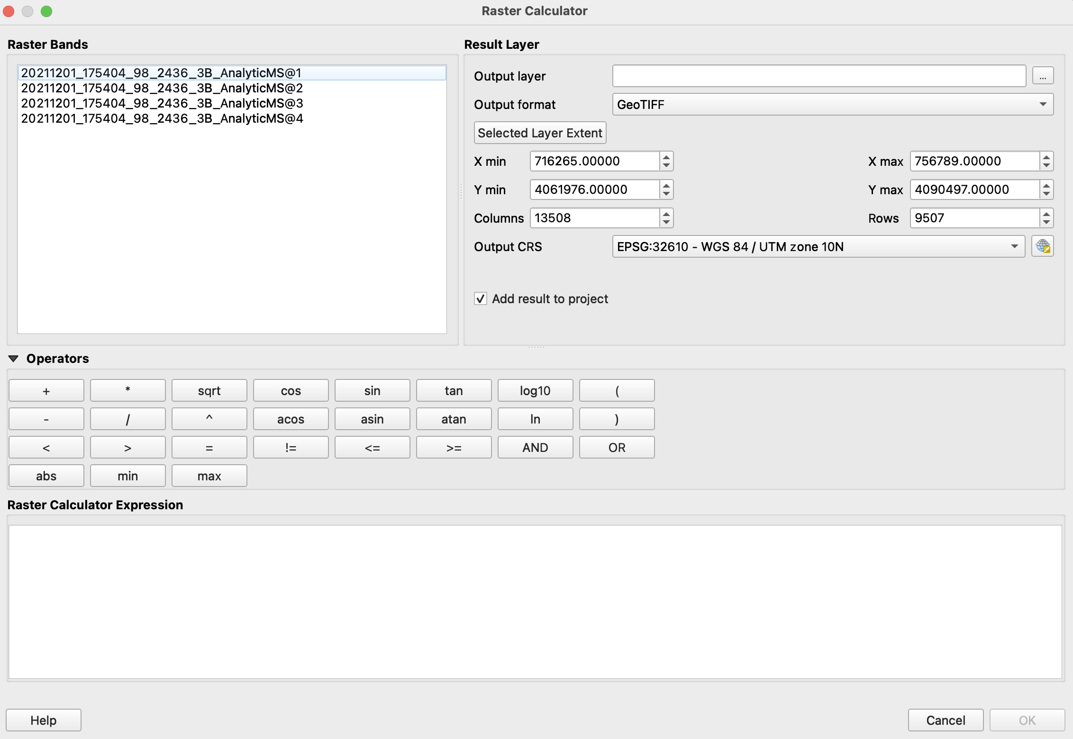The width and height of the screenshot is (1073, 739).
Task: Click the Y min value field
Action: [x=595, y=189]
